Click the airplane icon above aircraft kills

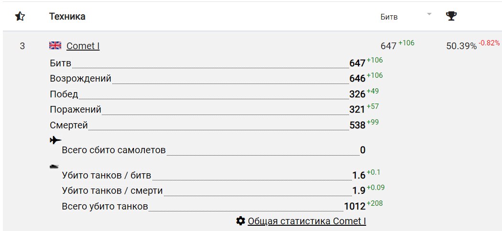(x=55, y=140)
